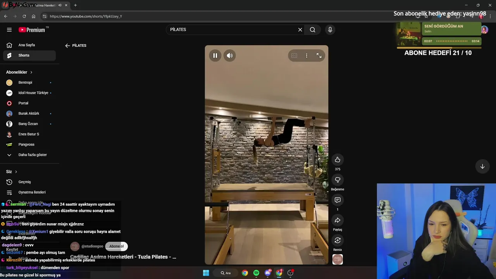Start voice search with microphone

(x=330, y=30)
